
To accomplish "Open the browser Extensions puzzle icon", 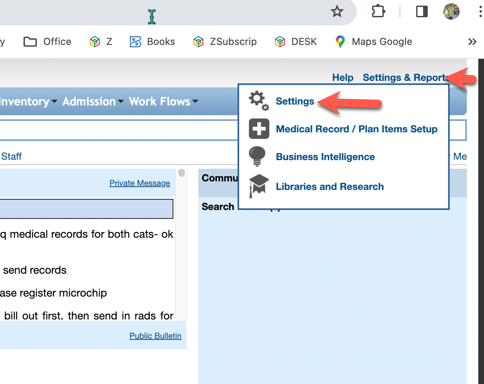I will tap(378, 12).
